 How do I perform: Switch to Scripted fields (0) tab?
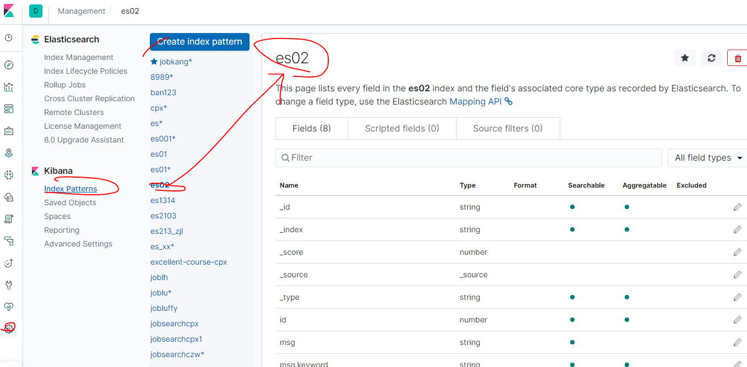[402, 128]
